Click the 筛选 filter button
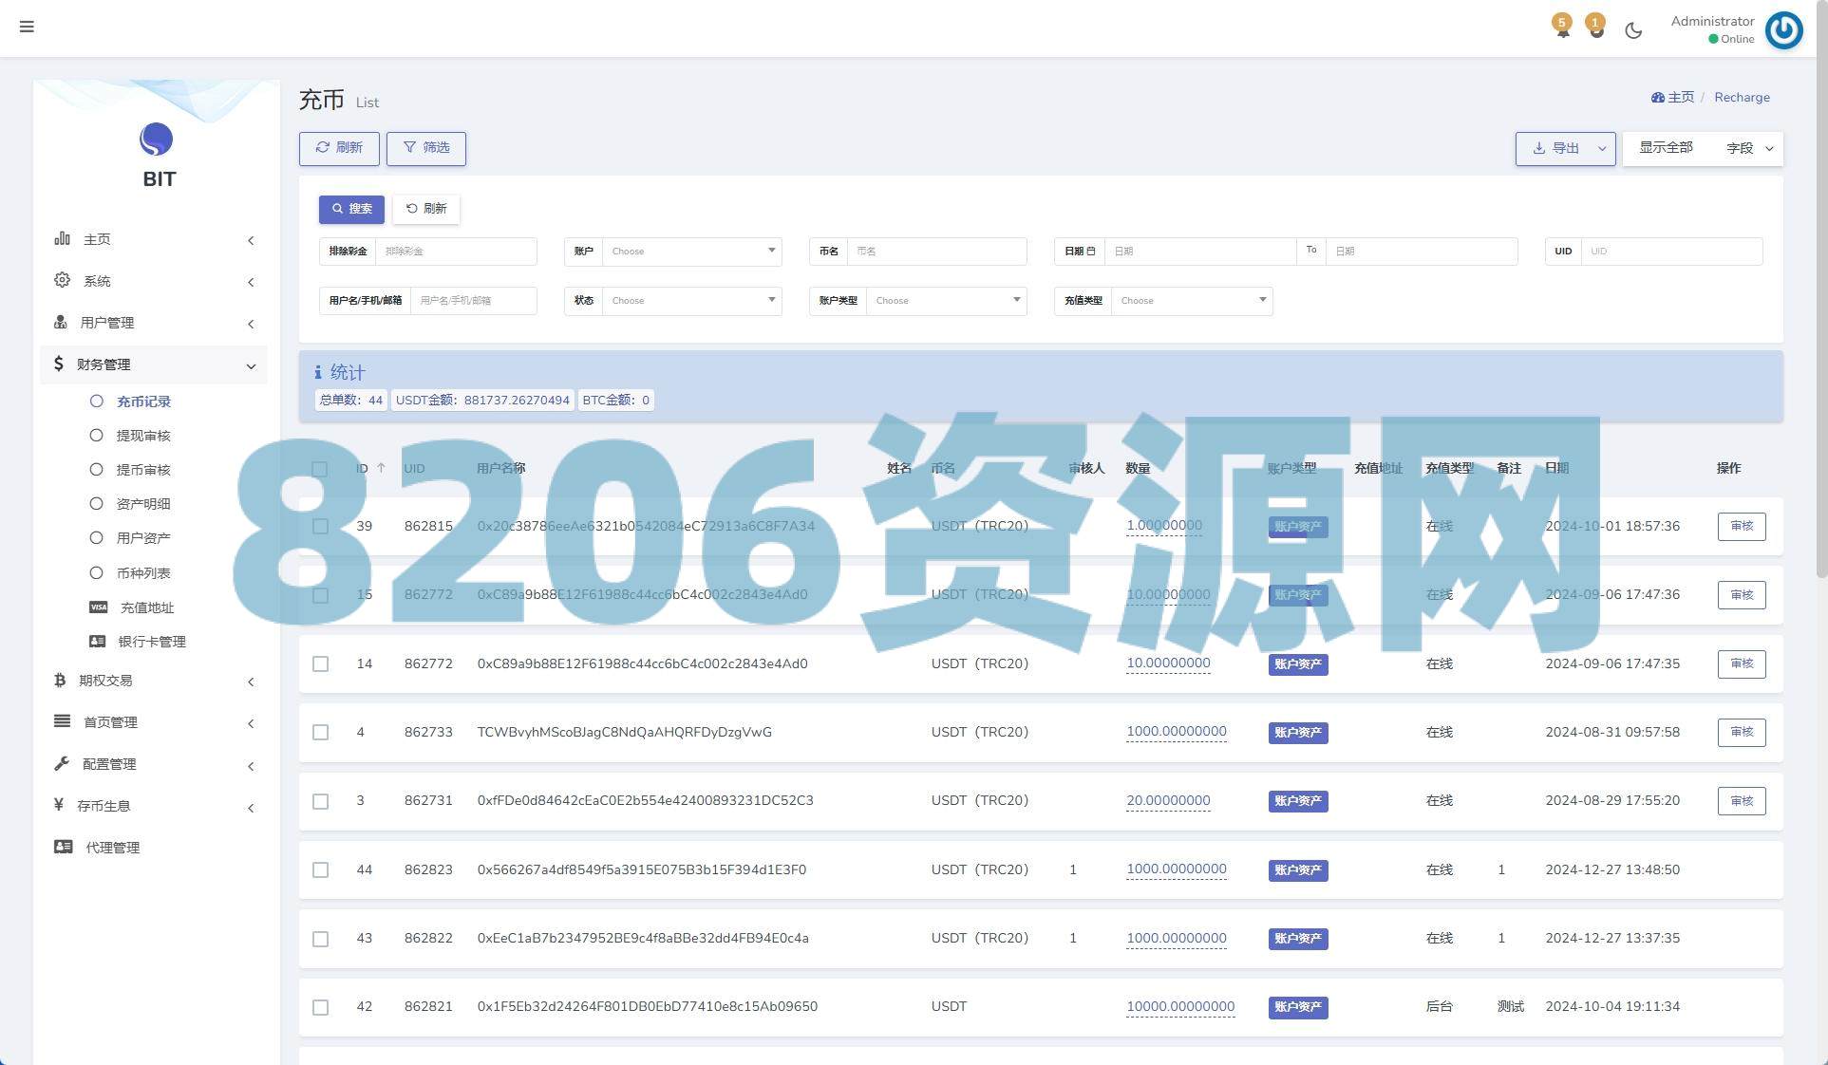Viewport: 1828px width, 1065px height. point(426,148)
